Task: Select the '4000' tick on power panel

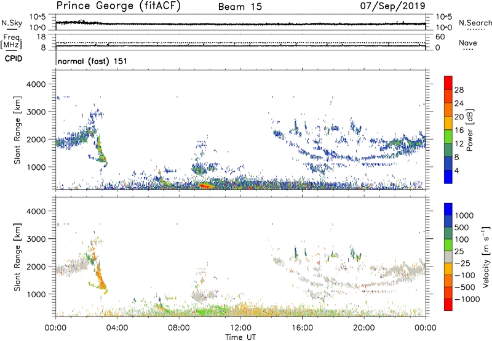Action: (x=36, y=84)
